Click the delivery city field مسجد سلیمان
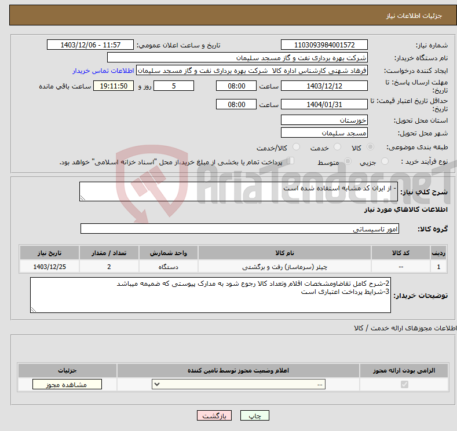 (324, 132)
